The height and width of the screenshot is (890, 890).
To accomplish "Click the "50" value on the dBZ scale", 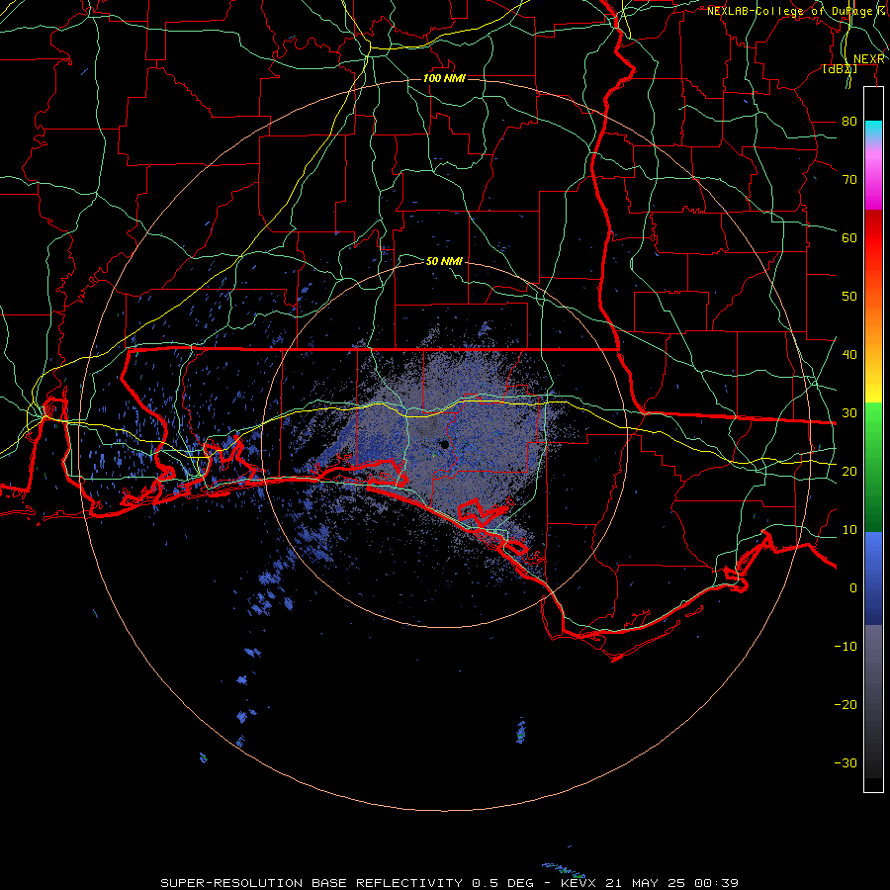I will click(849, 297).
